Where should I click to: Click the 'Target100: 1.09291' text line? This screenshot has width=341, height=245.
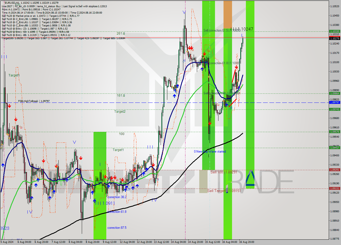[63, 38]
